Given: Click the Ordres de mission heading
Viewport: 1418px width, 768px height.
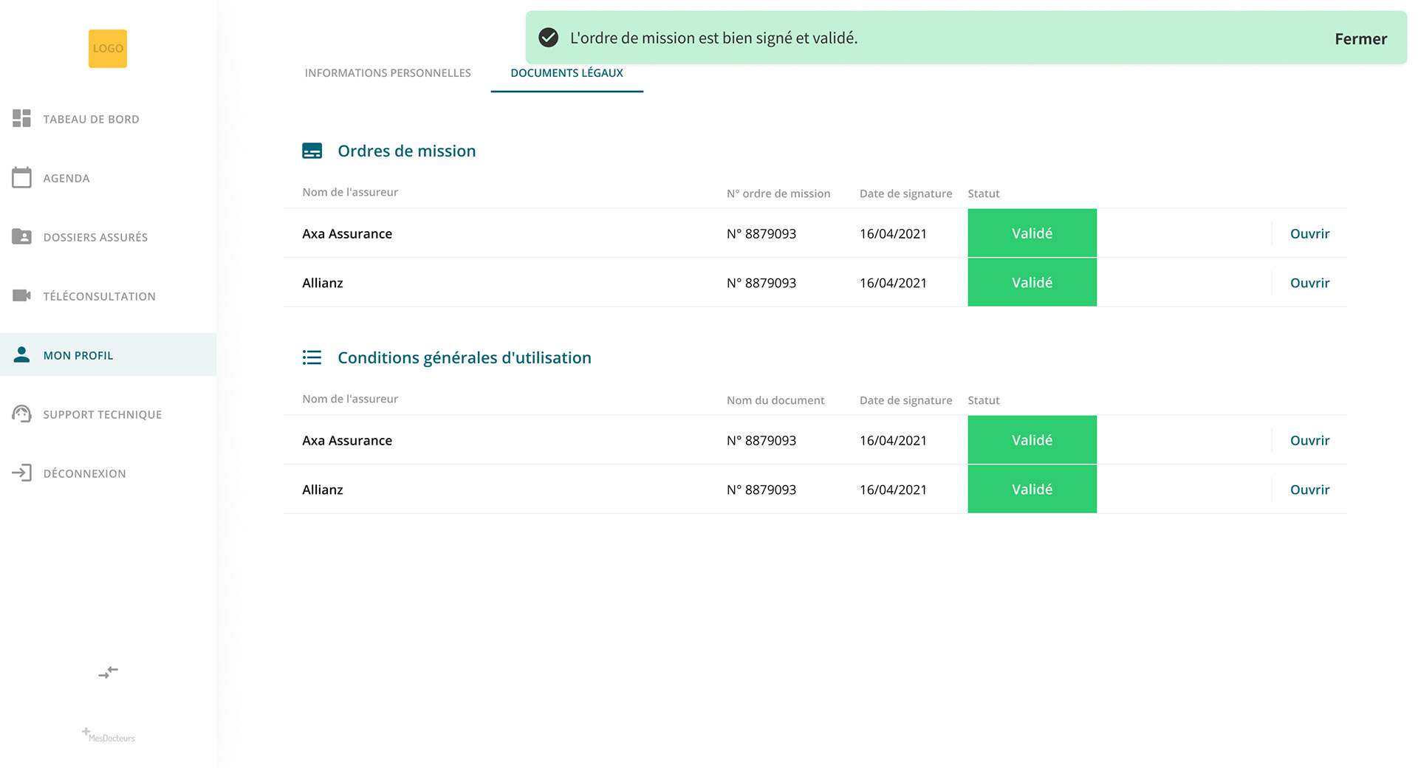Looking at the screenshot, I should [406, 151].
